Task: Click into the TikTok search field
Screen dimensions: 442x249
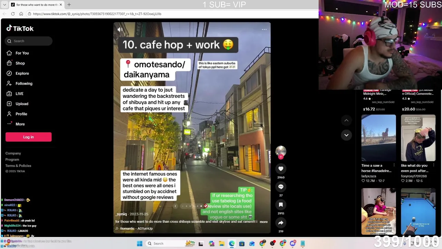Action: 29,41
